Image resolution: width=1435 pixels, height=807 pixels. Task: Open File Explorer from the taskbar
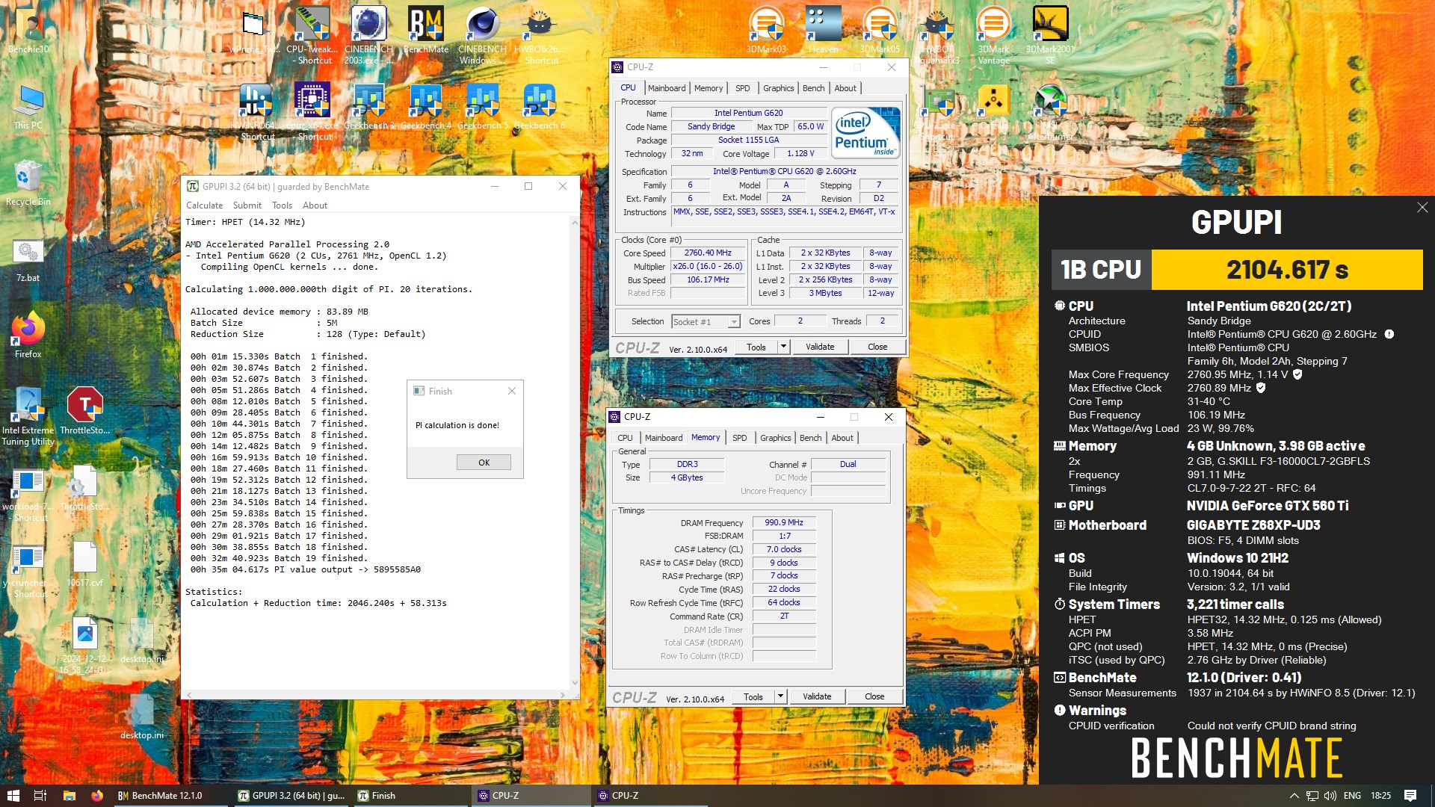pyautogui.click(x=69, y=796)
